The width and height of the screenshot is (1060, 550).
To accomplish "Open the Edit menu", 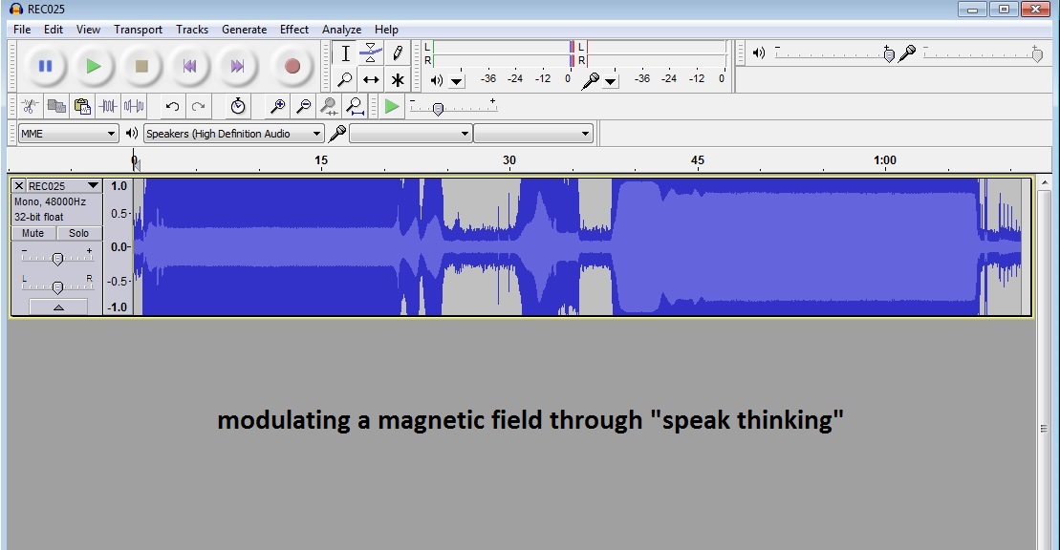I will point(54,29).
